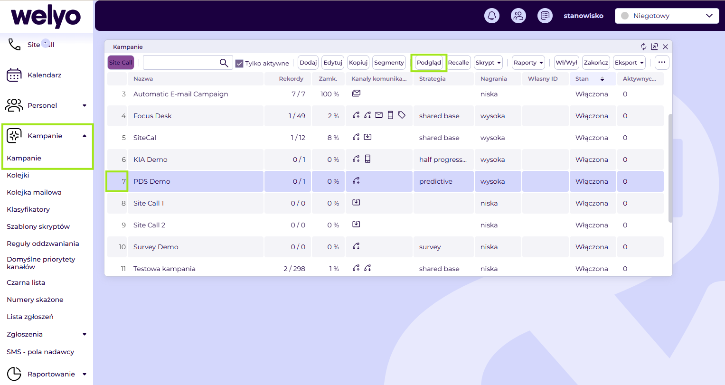This screenshot has height=385, width=725.
Task: Click the Podgląd button
Action: (x=429, y=63)
